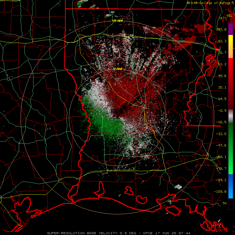Viewport: 235px width, 235px height.
Task: Click the 50 NMI range ring label
Action: pos(117,69)
